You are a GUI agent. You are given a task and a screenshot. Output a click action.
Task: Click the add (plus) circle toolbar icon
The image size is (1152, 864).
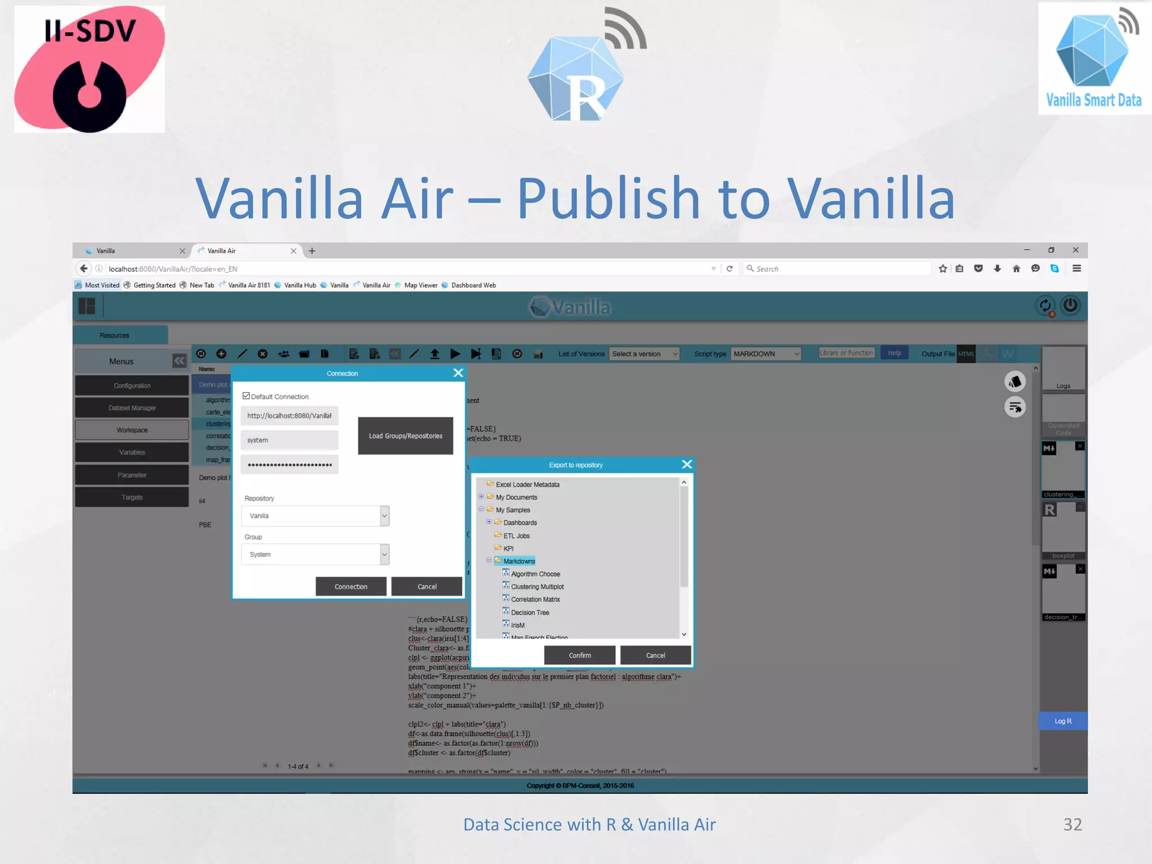click(222, 354)
